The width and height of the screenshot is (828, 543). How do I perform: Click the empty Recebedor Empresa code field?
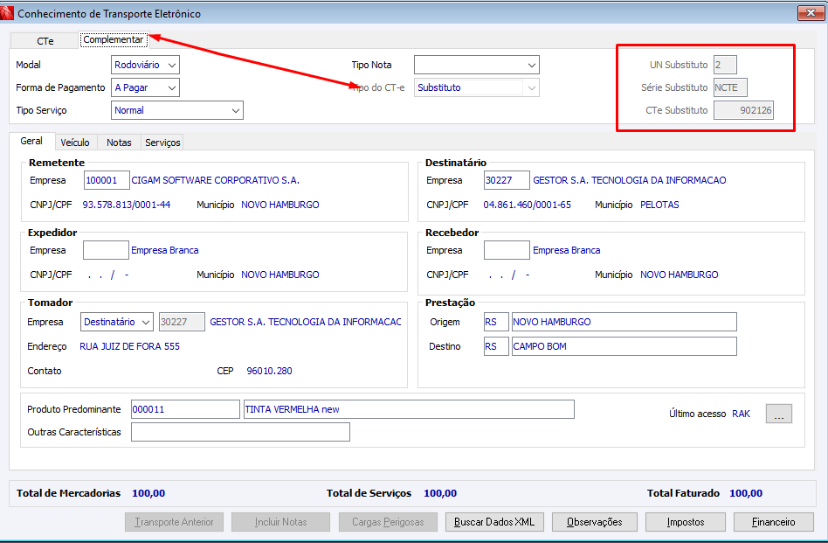[507, 250]
